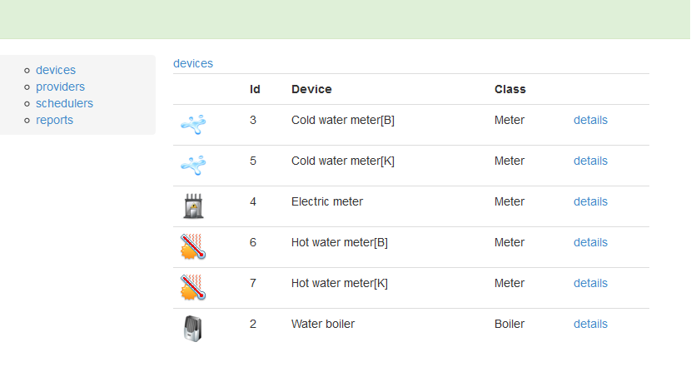Open schedulers from the sidebar
Image resolution: width=691 pixels, height=367 pixels.
64,103
